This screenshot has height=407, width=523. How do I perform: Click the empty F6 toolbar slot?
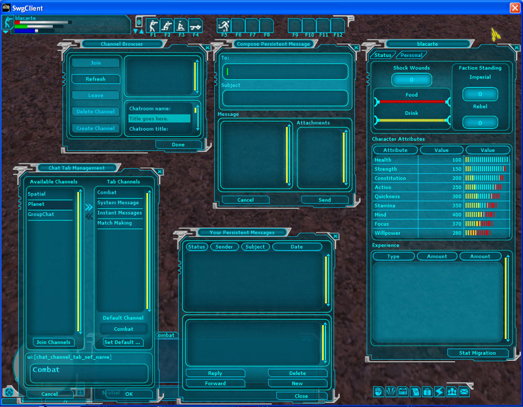click(238, 26)
